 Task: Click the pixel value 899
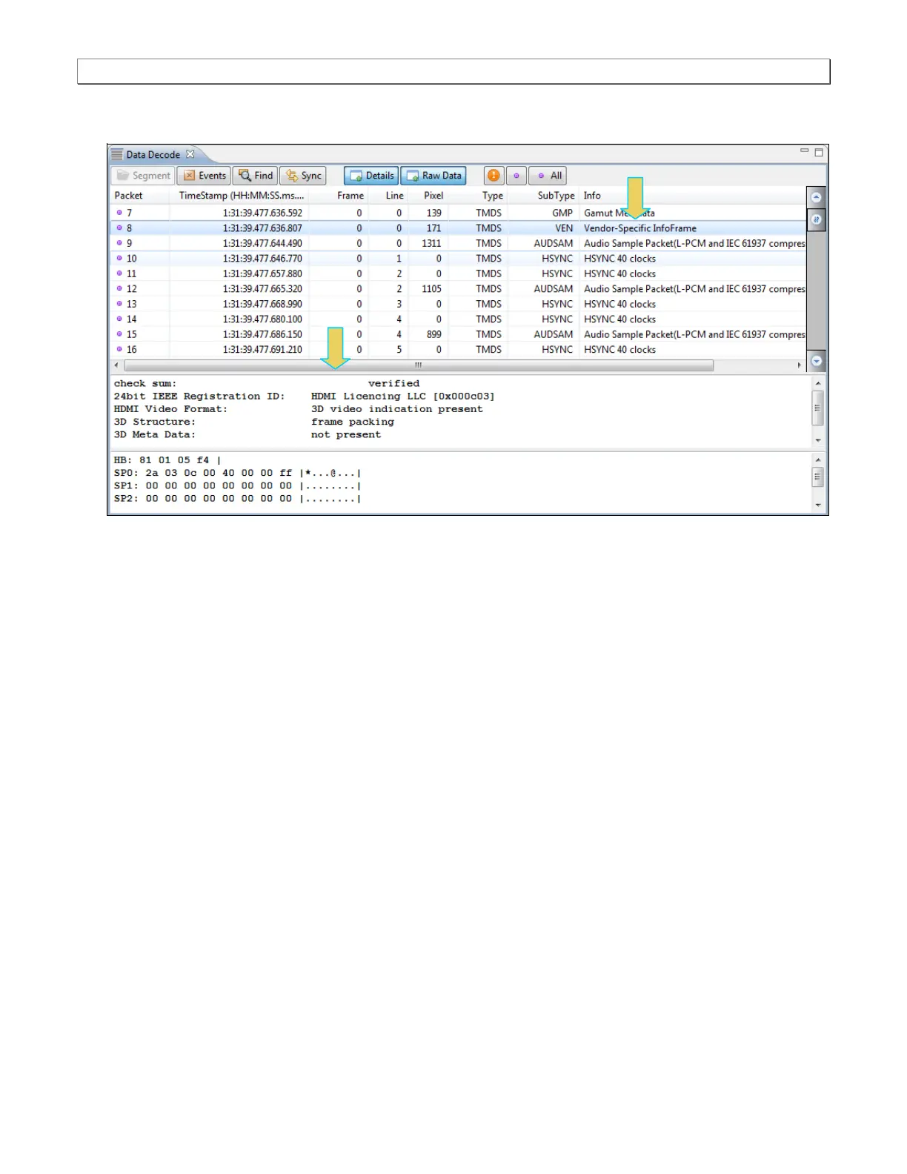[x=434, y=334]
